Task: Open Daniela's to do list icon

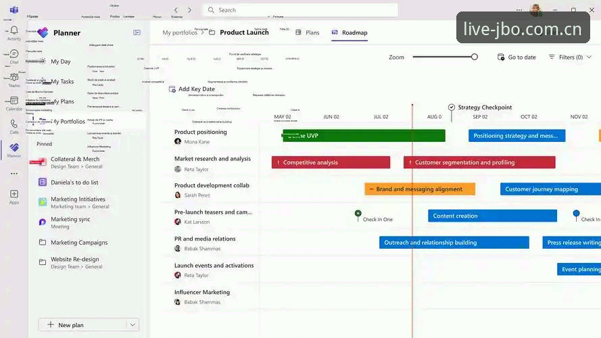Action: [43, 182]
